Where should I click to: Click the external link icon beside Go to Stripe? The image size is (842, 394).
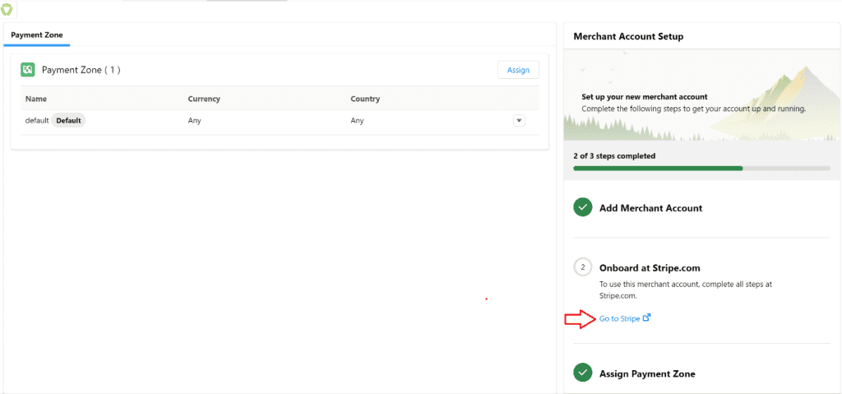point(647,318)
